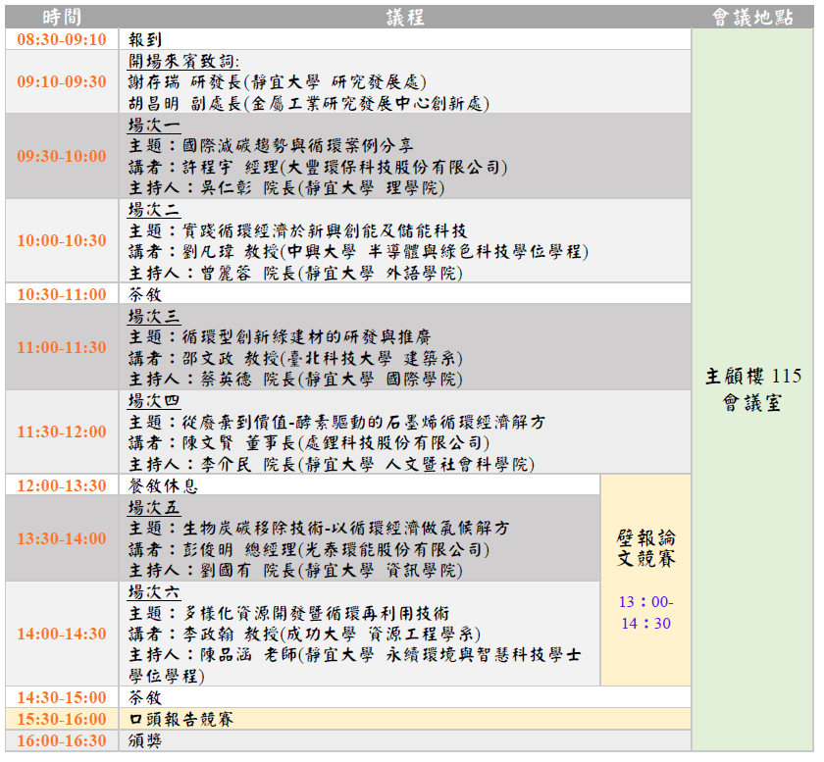
Task: Select the 講者 邵文政 教授 line
Action: coord(295,358)
